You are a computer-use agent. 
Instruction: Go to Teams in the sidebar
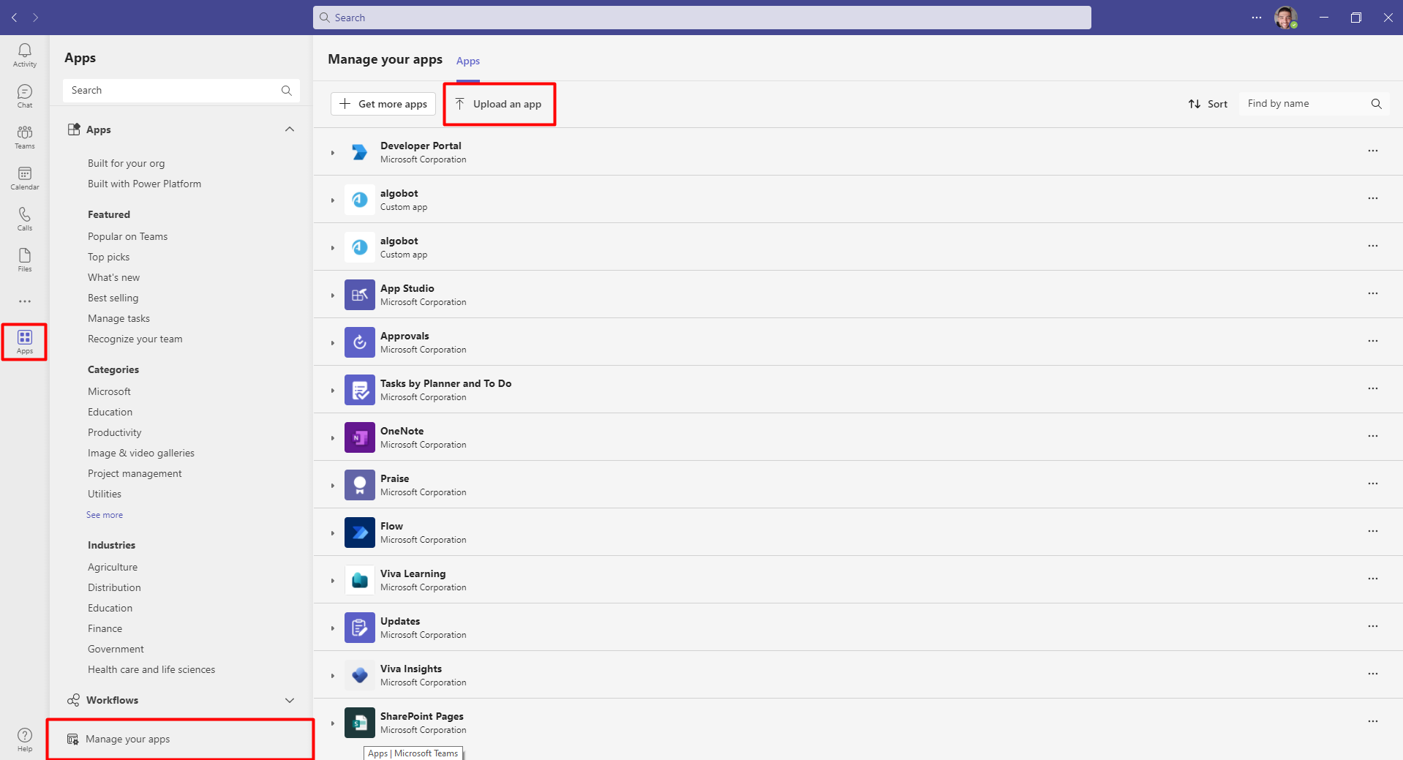click(24, 137)
